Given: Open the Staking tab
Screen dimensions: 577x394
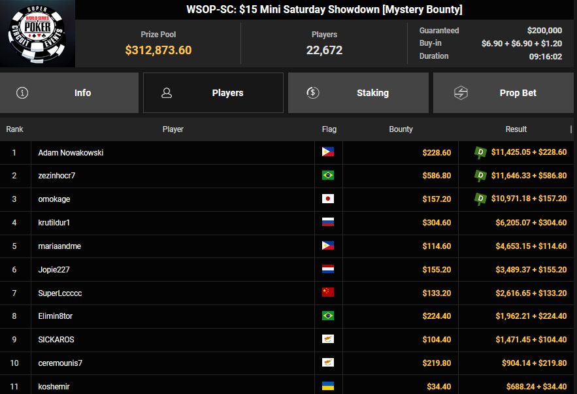Looking at the screenshot, I should (x=358, y=93).
